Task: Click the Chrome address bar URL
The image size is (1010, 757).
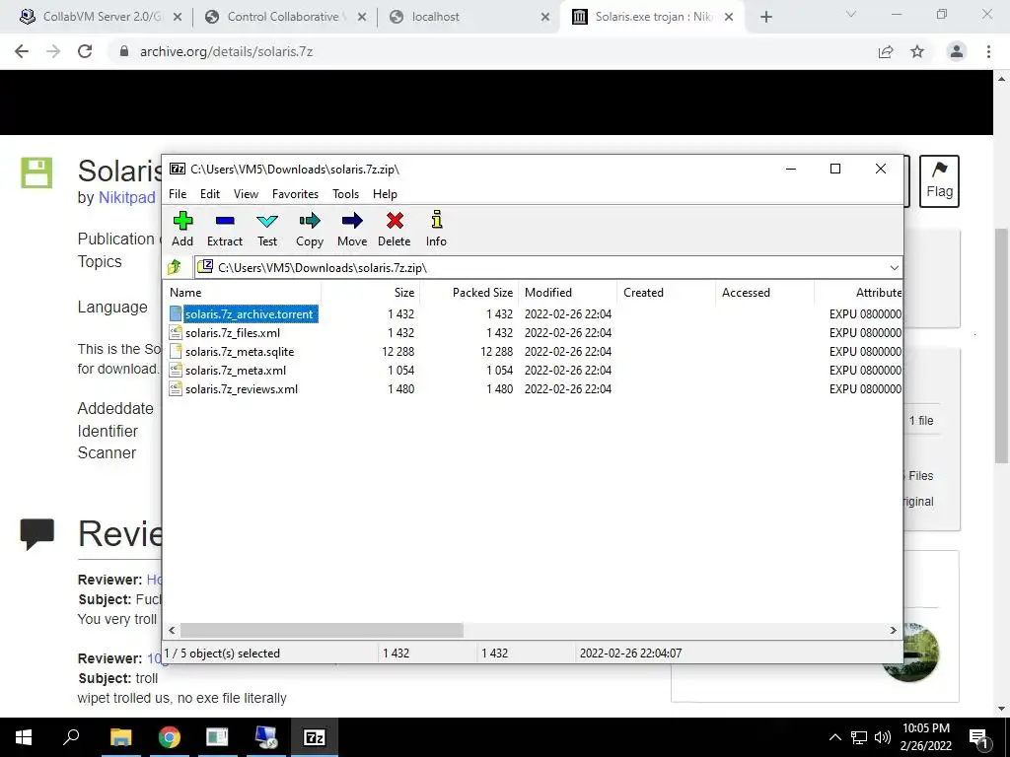Action: click(x=226, y=51)
